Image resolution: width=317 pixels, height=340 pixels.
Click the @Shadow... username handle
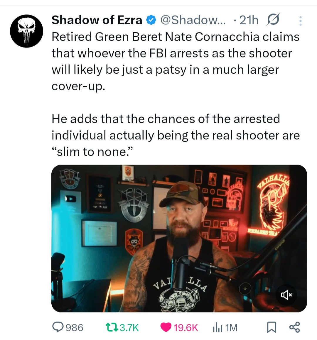(193, 20)
